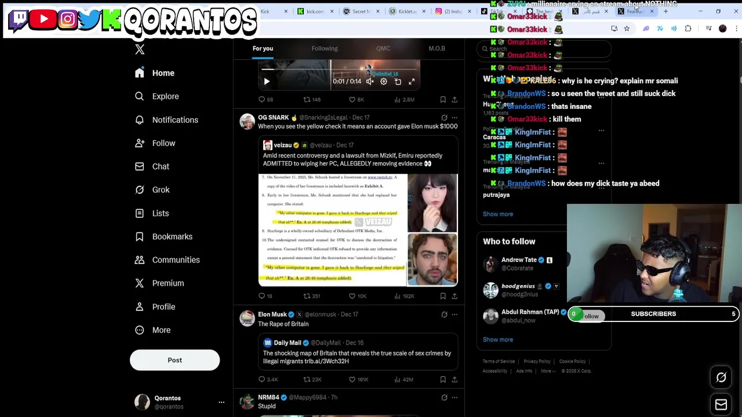This screenshot has width=742, height=417.
Task: Bookmark the top video post
Action: (443, 100)
